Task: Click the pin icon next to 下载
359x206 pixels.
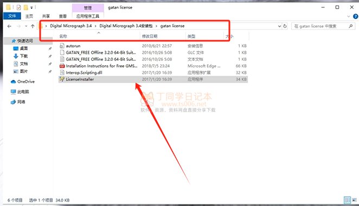Action: pos(50,56)
